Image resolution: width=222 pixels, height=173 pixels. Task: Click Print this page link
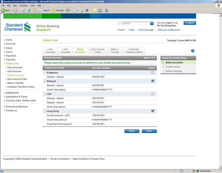coord(146,30)
